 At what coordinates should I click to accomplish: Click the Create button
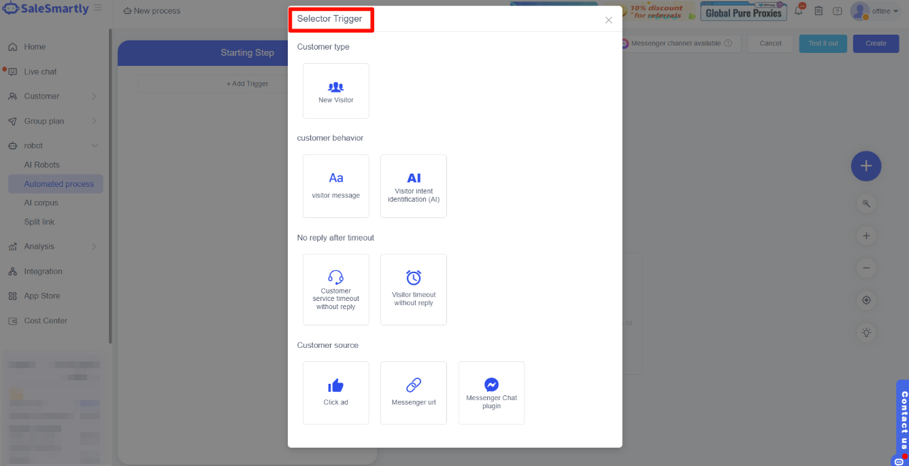point(876,43)
